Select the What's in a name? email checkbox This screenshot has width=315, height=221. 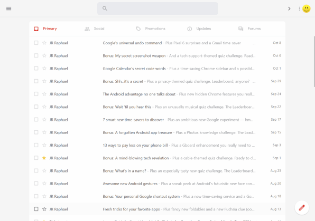tap(36, 171)
